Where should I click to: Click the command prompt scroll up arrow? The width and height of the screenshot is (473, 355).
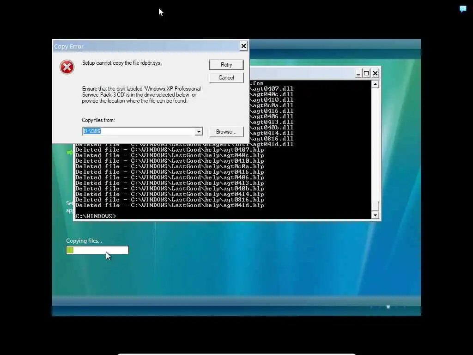(375, 84)
